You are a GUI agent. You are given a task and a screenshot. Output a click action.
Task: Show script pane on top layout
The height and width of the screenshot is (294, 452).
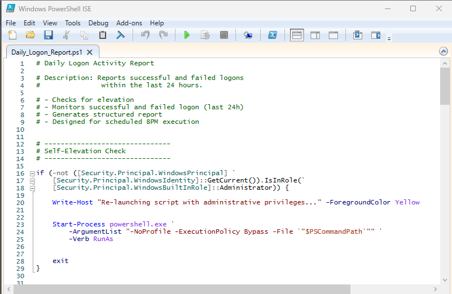click(297, 35)
